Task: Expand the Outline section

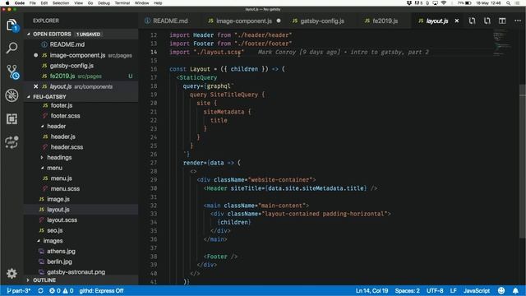Action: coord(28,280)
